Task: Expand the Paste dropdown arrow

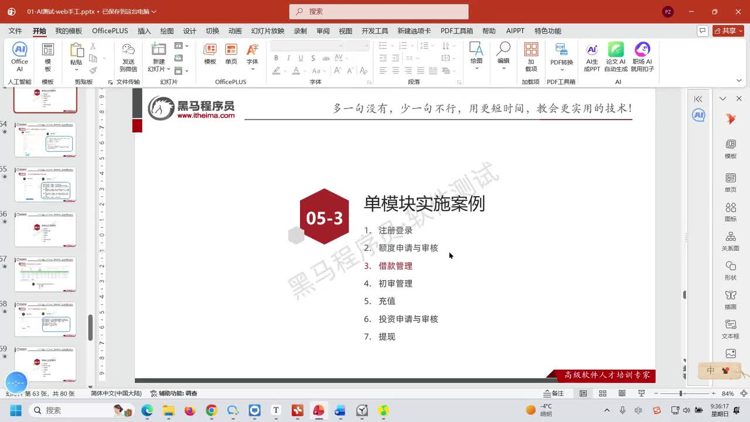Action: click(x=77, y=69)
